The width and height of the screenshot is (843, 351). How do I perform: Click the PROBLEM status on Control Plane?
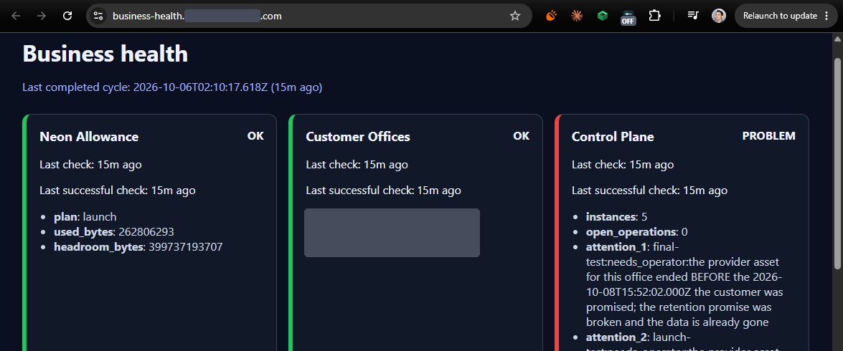pyautogui.click(x=769, y=136)
